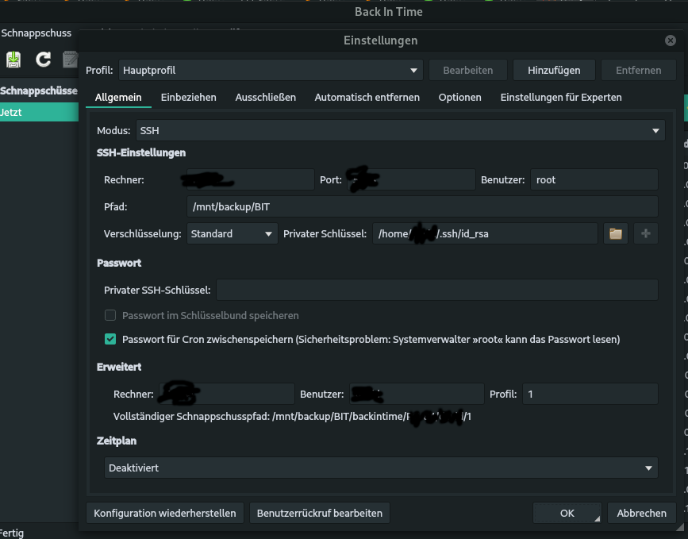Confirm settings with OK button
Image resolution: width=688 pixels, height=539 pixels.
(567, 513)
